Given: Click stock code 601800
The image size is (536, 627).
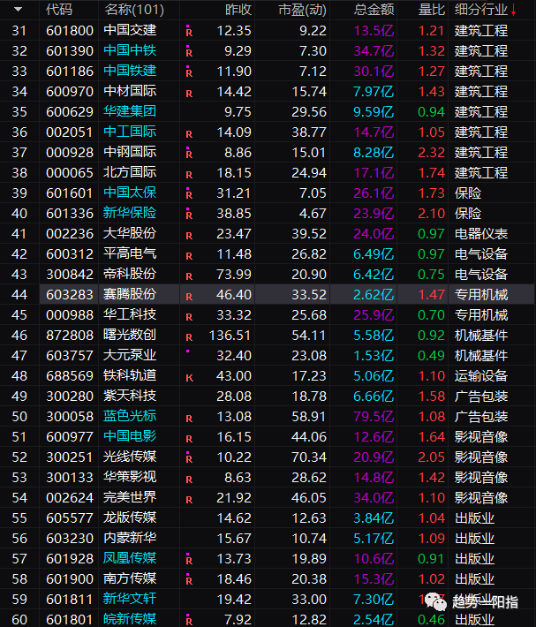Looking at the screenshot, I should pyautogui.click(x=70, y=31).
